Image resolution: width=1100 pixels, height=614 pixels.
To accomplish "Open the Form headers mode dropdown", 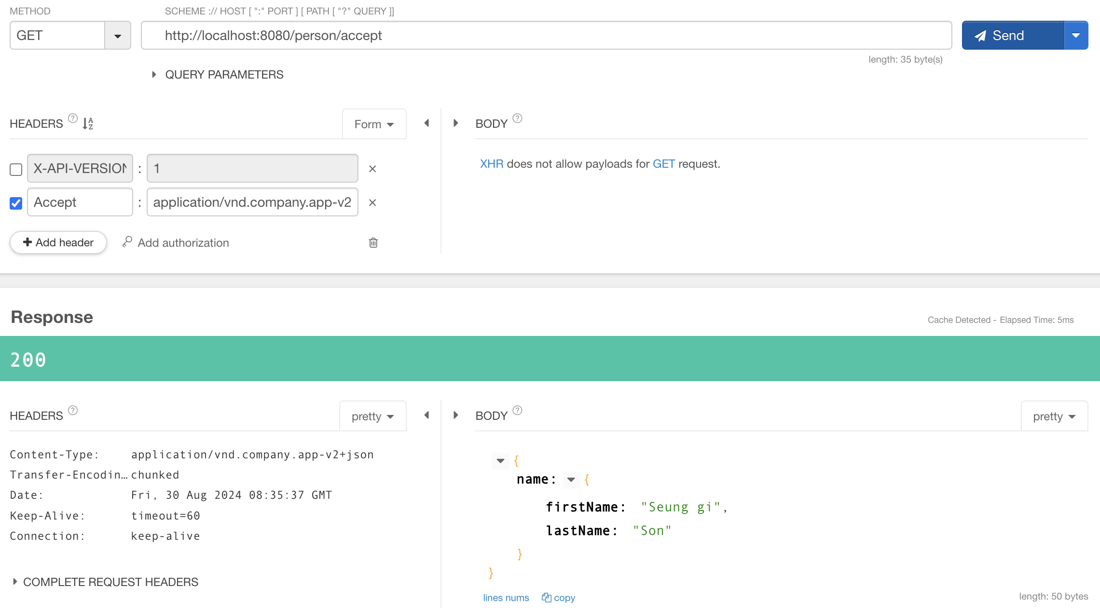I will [374, 124].
